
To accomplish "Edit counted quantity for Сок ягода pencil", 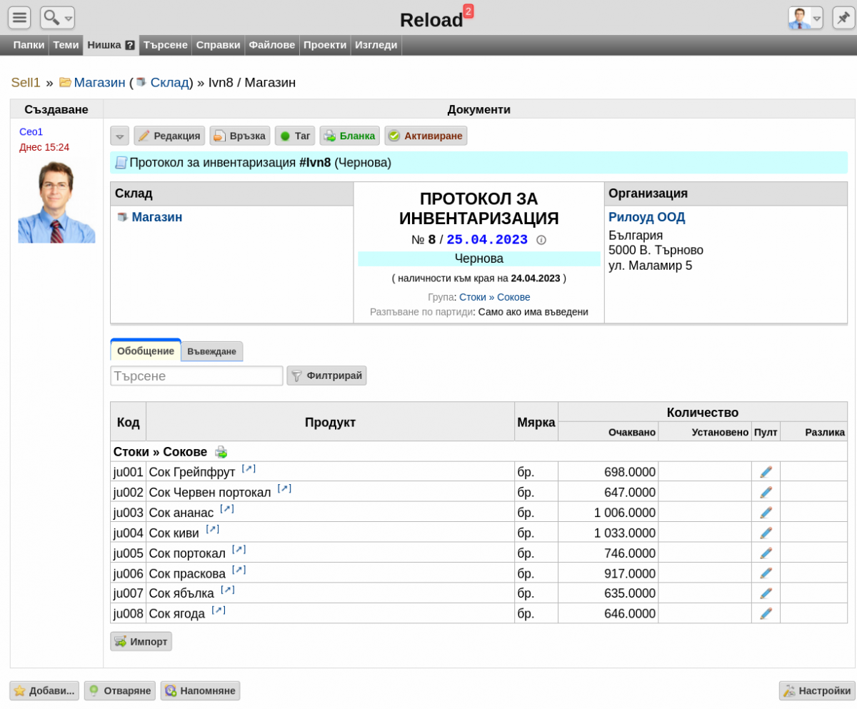I will coord(766,613).
